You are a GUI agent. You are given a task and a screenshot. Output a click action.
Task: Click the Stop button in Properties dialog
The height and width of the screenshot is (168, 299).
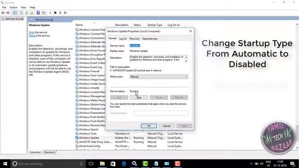click(139, 98)
